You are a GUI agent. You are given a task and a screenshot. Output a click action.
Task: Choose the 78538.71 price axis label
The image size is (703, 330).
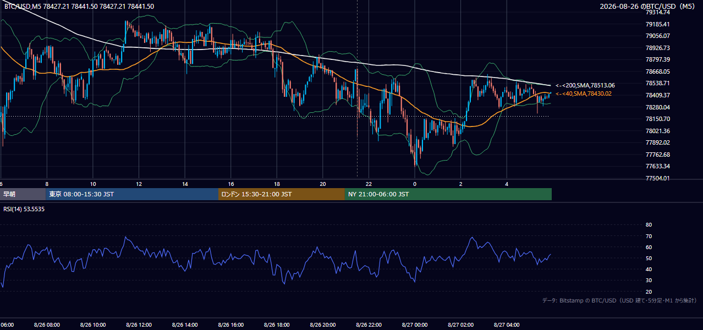[658, 83]
